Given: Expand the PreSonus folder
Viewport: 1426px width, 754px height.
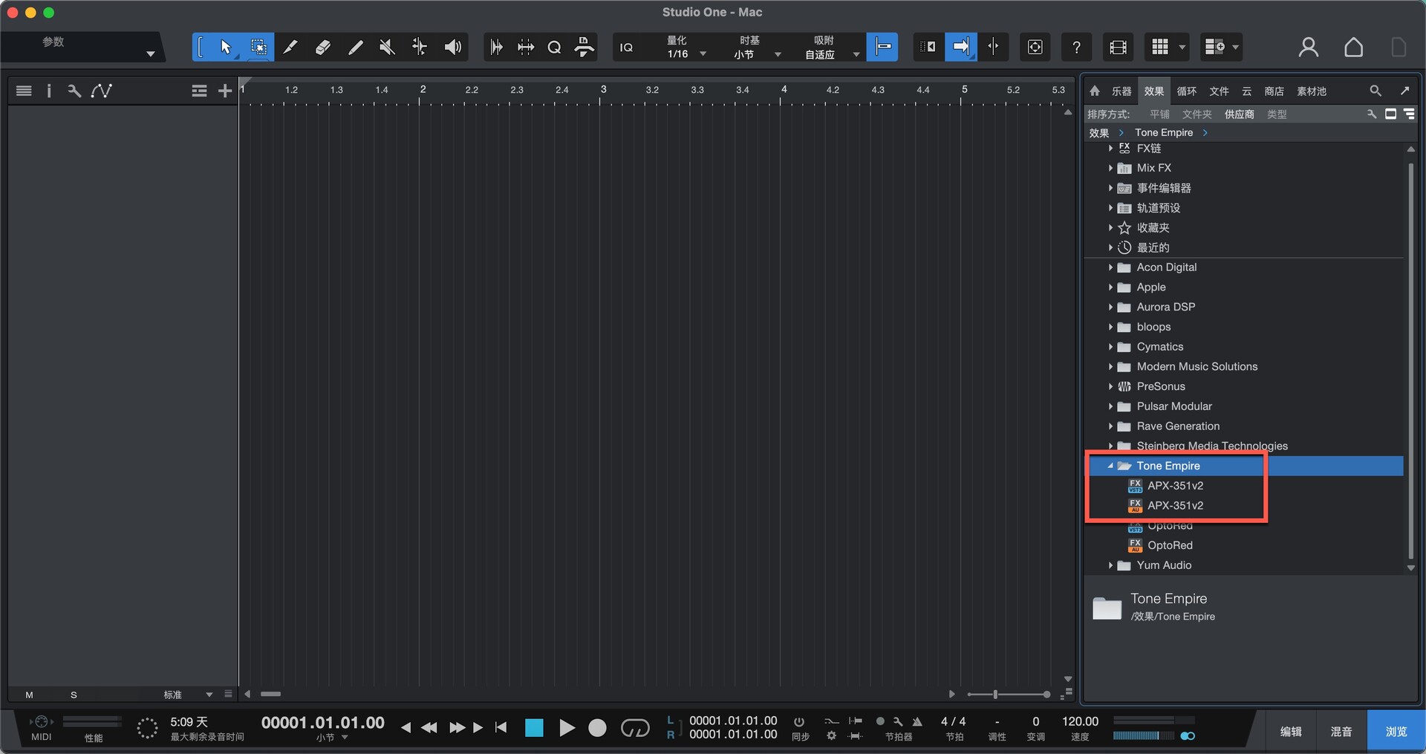Looking at the screenshot, I should tap(1110, 386).
